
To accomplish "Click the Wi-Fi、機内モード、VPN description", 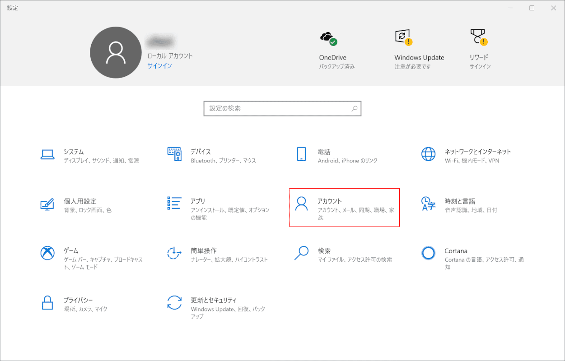I will (x=472, y=161).
